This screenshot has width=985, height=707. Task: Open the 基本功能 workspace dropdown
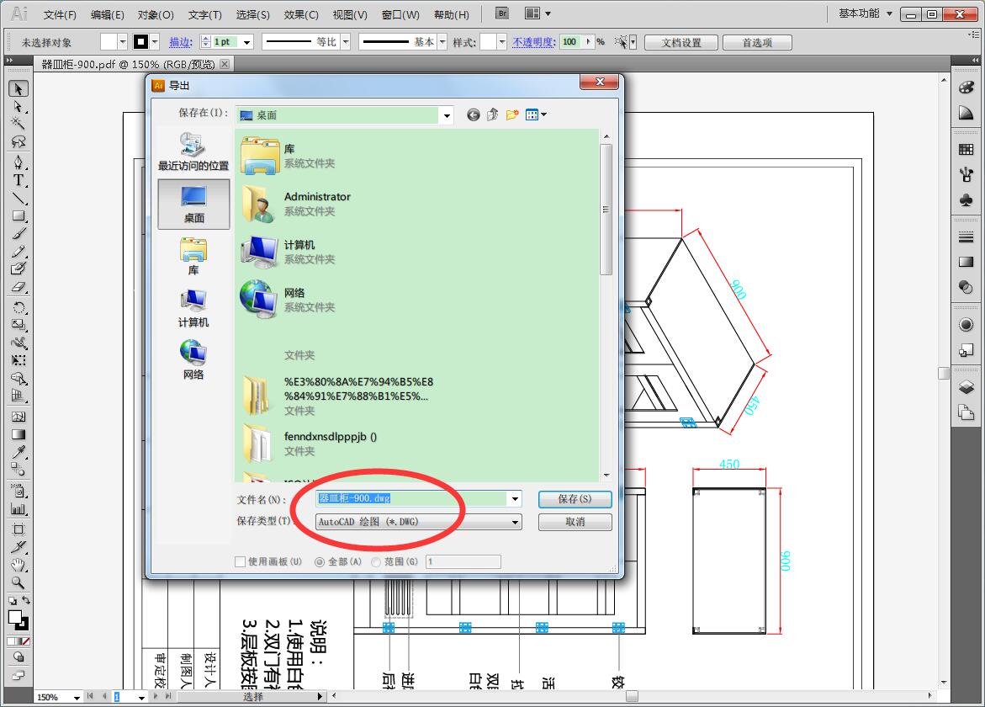866,13
